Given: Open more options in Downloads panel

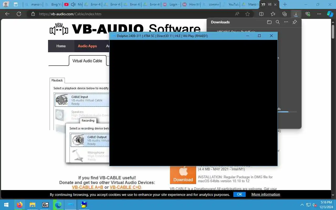Looking at the screenshot, I should [286, 22].
